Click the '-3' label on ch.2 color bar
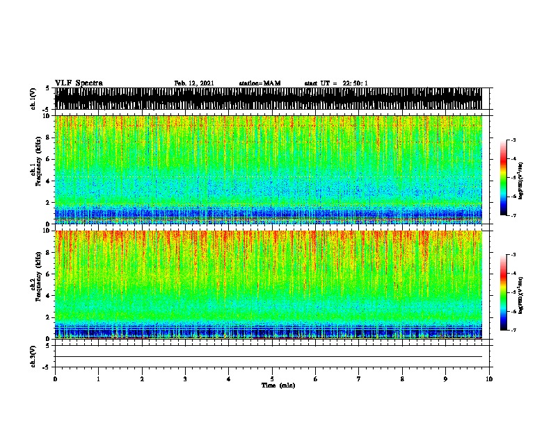551x425 pixels. [x=513, y=255]
